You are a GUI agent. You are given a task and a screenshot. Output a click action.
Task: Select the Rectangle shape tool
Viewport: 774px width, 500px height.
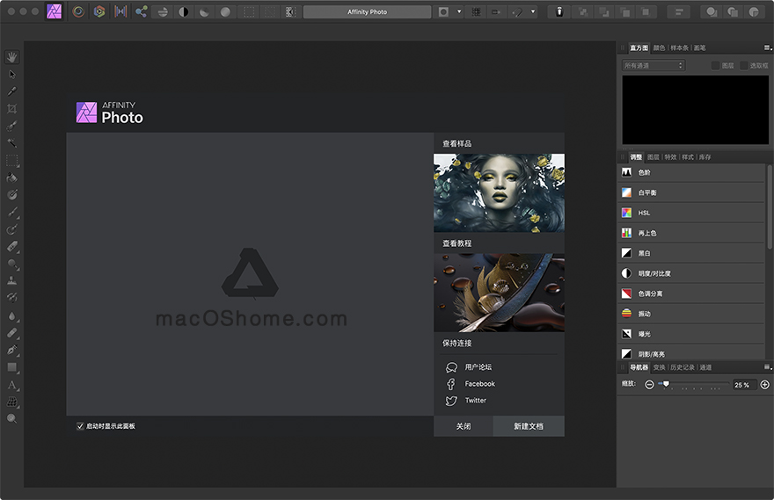11,367
